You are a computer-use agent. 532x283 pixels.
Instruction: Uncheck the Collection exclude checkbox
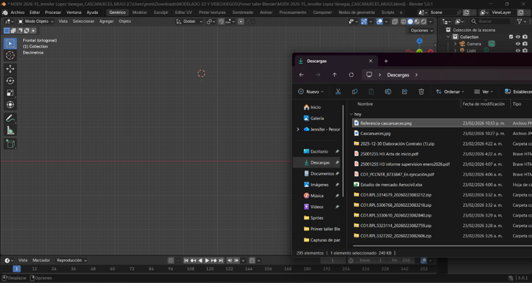pos(511,37)
